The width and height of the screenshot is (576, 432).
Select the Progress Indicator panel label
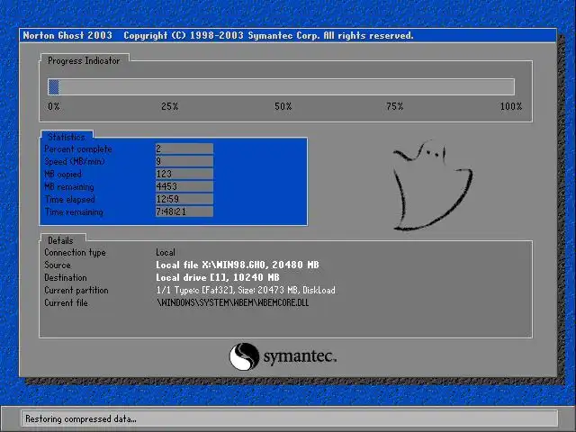click(84, 60)
